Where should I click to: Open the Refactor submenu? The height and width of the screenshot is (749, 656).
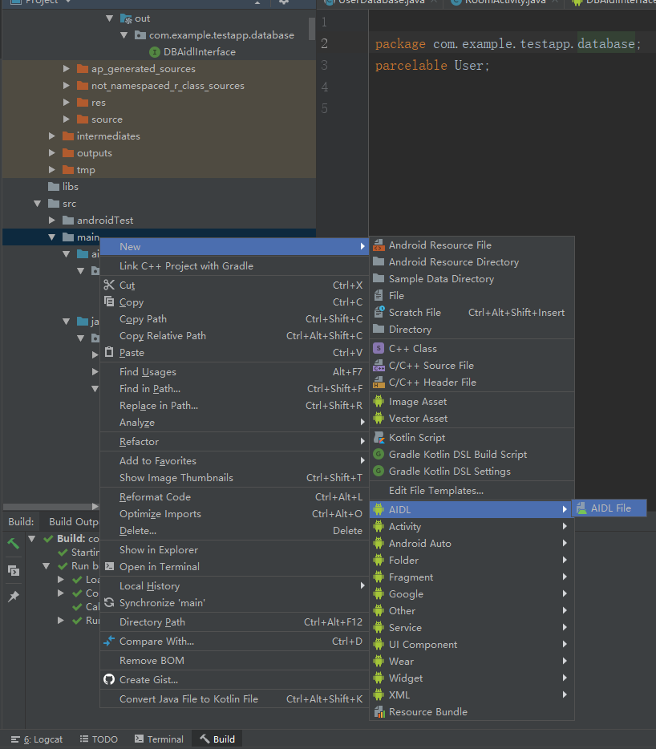pos(234,441)
